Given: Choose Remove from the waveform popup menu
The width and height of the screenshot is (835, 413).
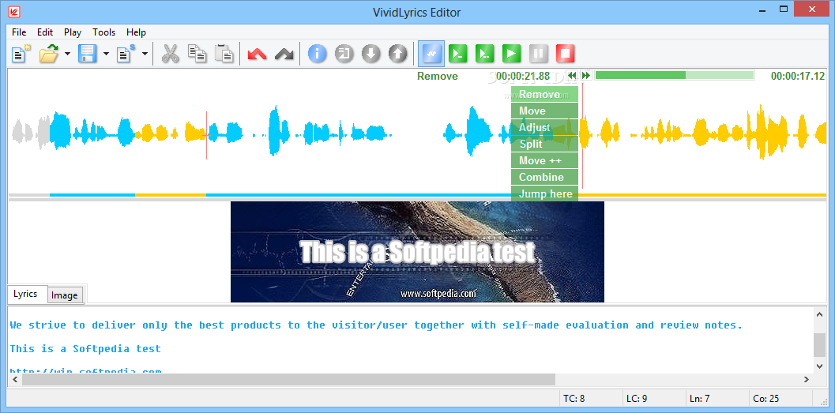Looking at the screenshot, I should (544, 94).
